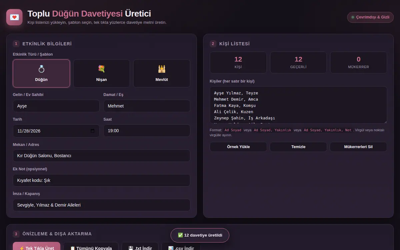
Task: Select the Düğün ring template card
Action: [x=41, y=73]
